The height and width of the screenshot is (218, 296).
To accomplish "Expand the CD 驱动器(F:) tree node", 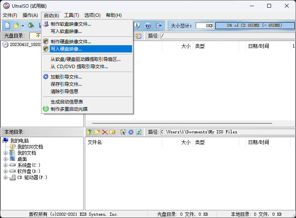I will point(5,177).
